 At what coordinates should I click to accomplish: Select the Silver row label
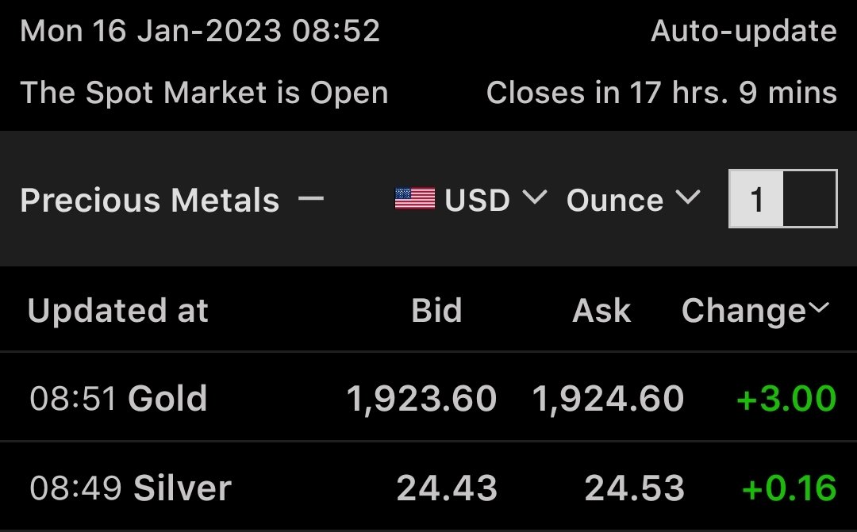(183, 488)
